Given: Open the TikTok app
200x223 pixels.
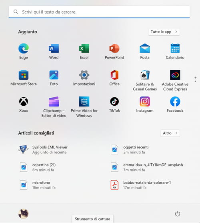Looking at the screenshot, I should (114, 104).
